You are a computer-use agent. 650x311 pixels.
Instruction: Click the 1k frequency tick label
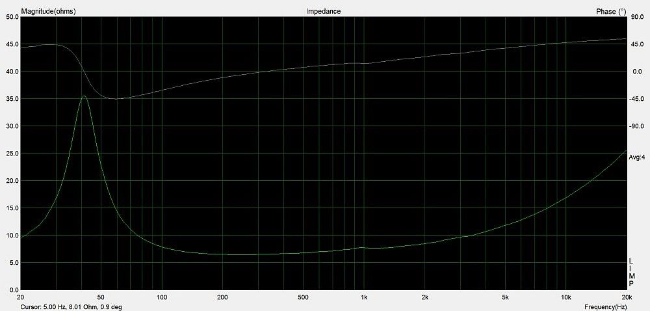[364, 297]
